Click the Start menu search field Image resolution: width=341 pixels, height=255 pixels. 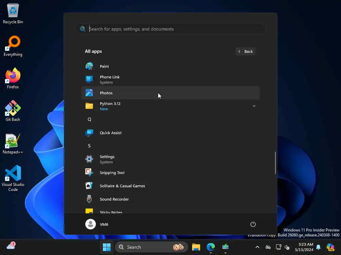coord(170,29)
